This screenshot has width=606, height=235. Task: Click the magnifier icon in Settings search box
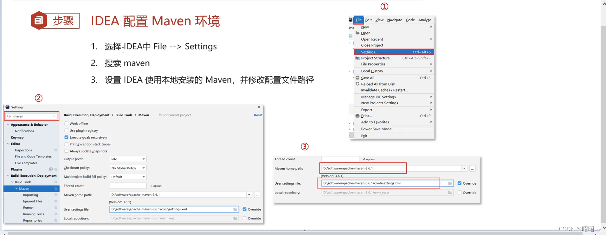point(9,116)
